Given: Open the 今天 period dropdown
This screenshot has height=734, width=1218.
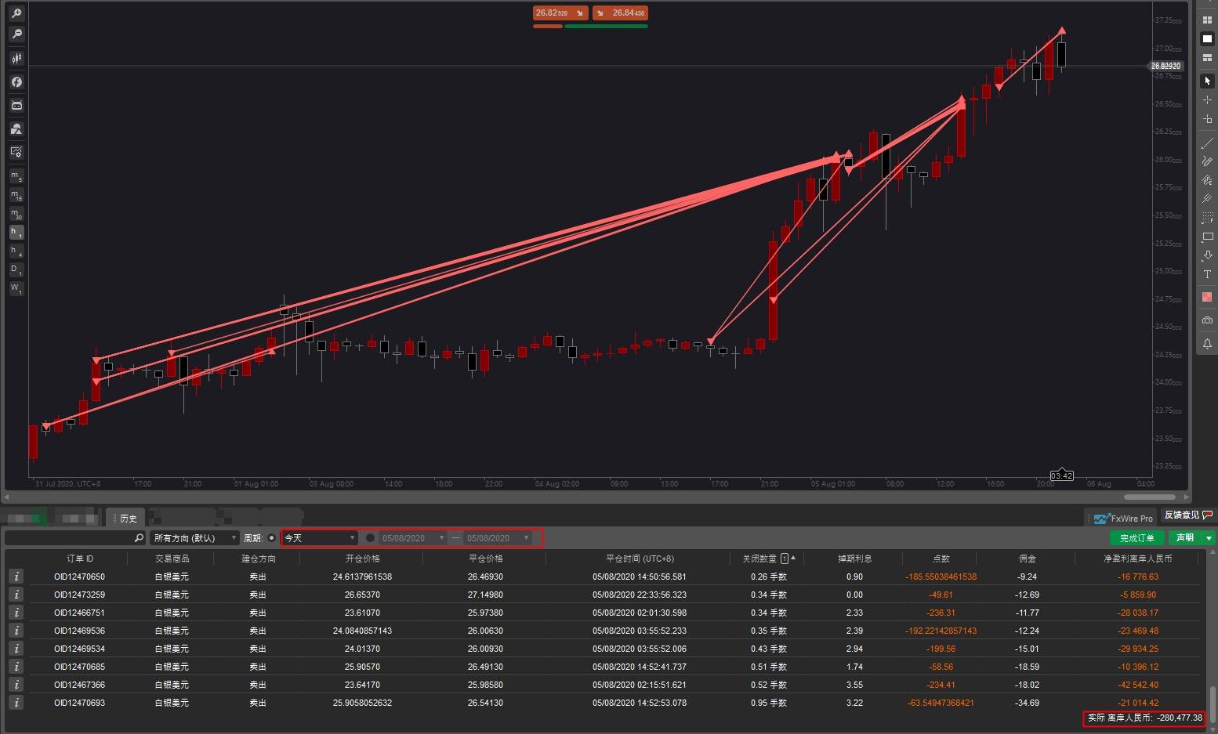Looking at the screenshot, I should point(320,538).
